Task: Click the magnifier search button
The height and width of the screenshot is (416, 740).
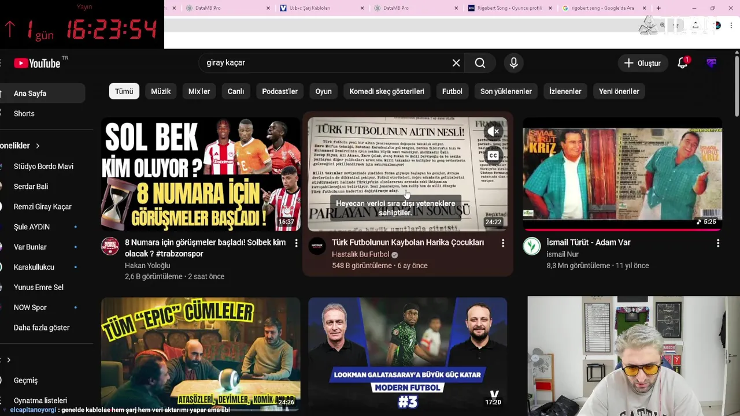Action: pos(480,63)
